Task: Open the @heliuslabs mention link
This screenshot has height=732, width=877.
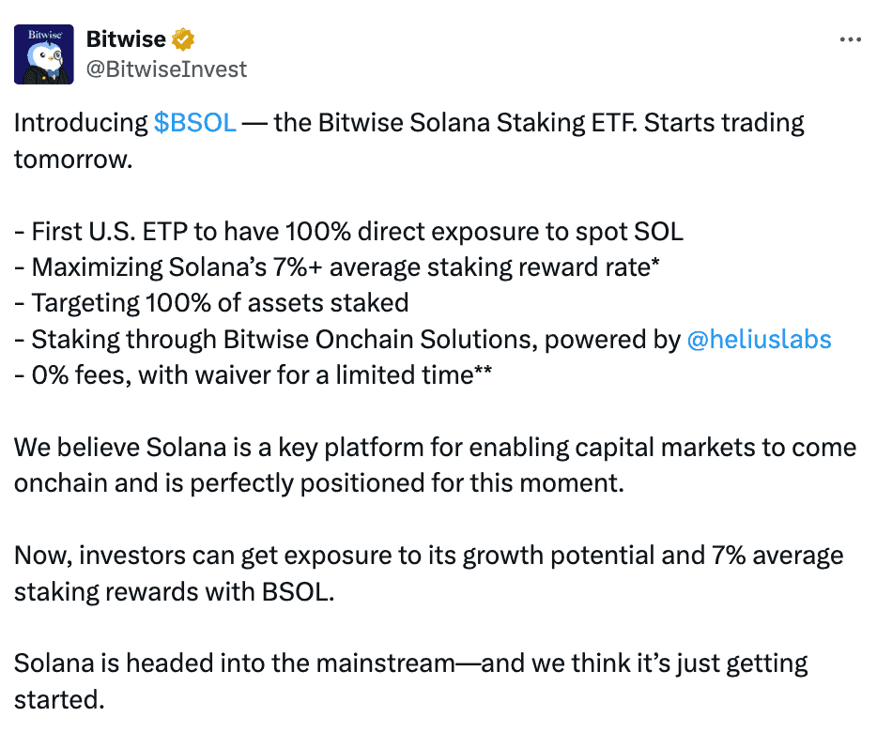Action: (x=759, y=339)
